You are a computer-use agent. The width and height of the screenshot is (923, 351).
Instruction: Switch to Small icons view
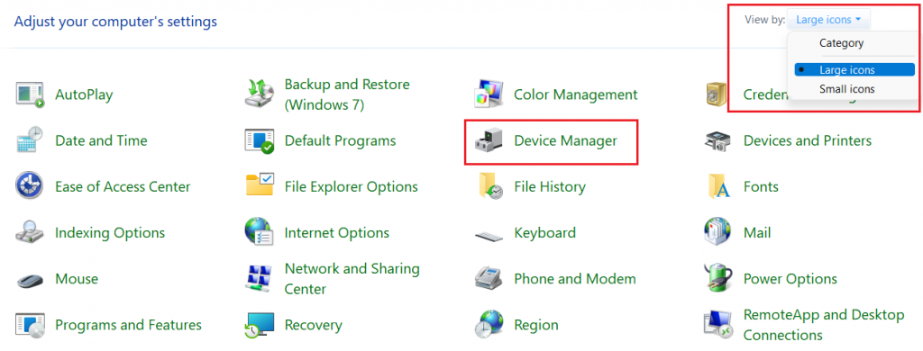(x=846, y=89)
